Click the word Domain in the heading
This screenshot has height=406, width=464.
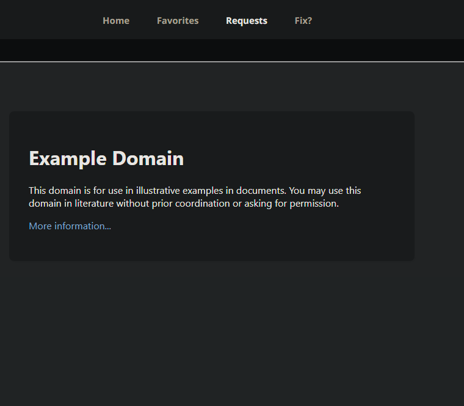coord(147,158)
